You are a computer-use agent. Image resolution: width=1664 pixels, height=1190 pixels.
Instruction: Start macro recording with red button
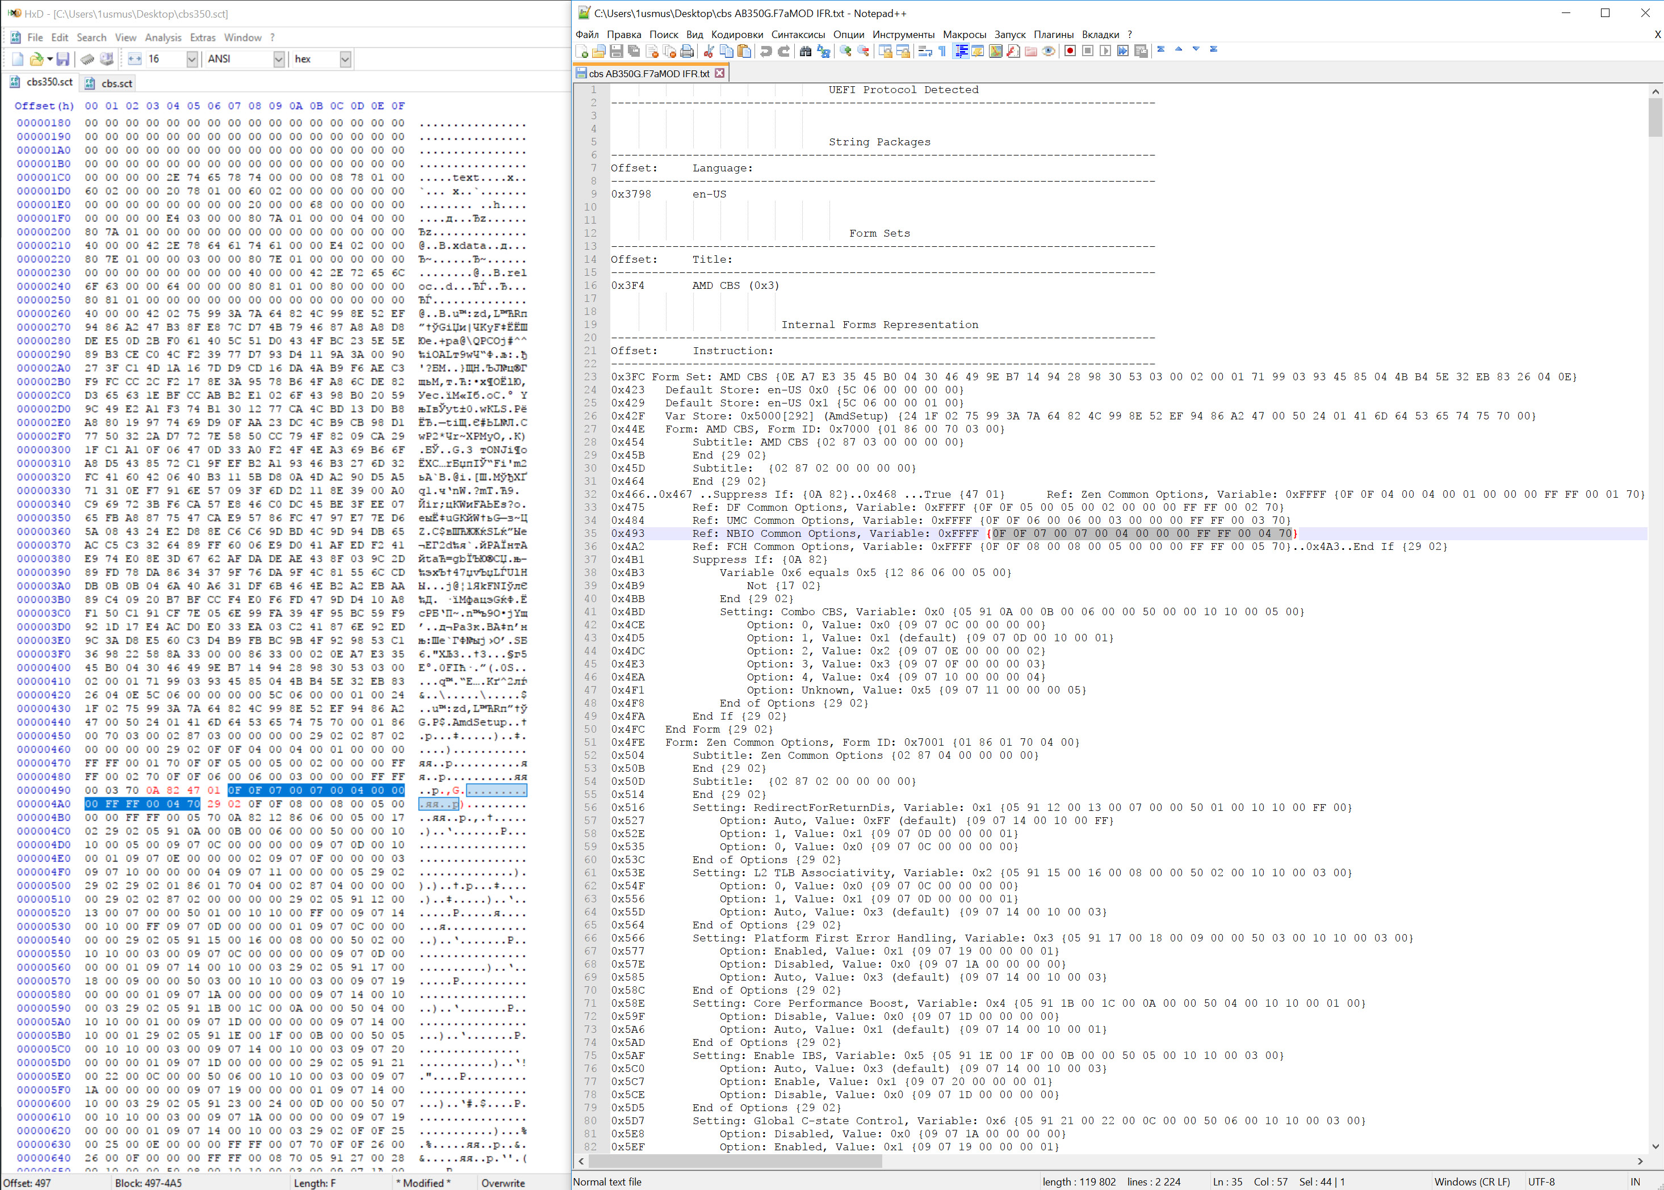[x=1070, y=51]
